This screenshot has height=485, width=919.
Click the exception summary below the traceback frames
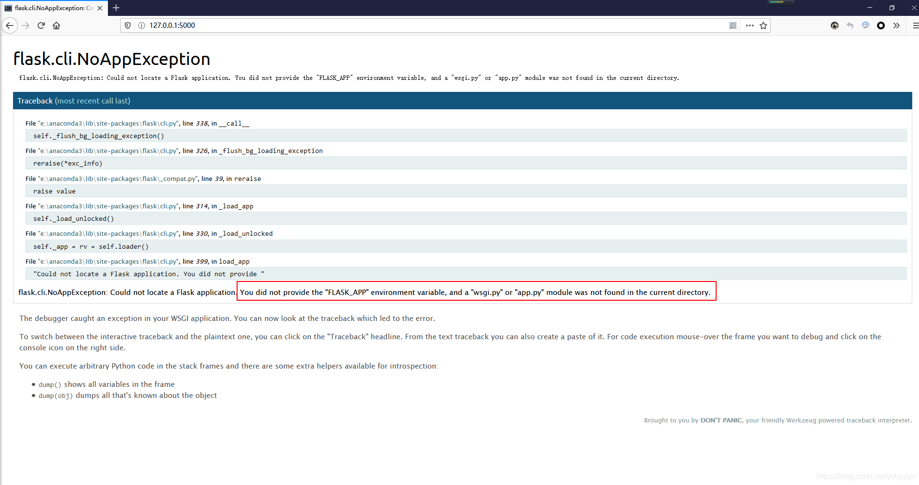[x=364, y=292]
